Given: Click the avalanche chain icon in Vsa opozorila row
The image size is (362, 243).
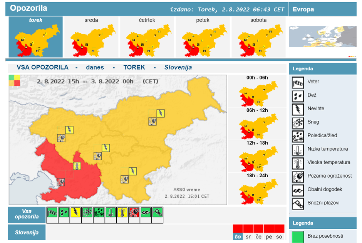Looking at the screenshot, I should [x=158, y=213].
